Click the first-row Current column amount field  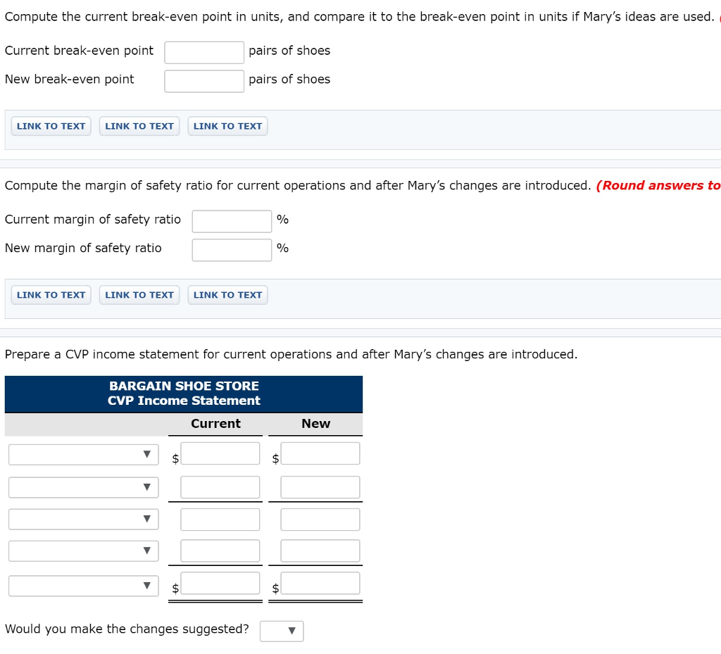tap(220, 453)
